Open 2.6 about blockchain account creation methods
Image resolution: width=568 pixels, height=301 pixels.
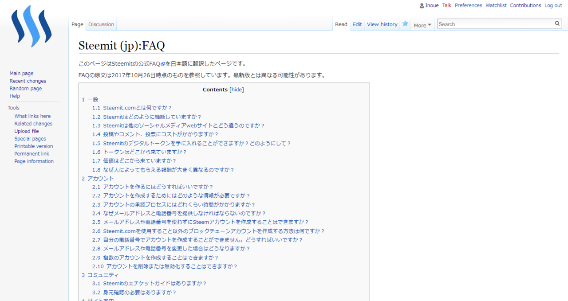click(209, 231)
